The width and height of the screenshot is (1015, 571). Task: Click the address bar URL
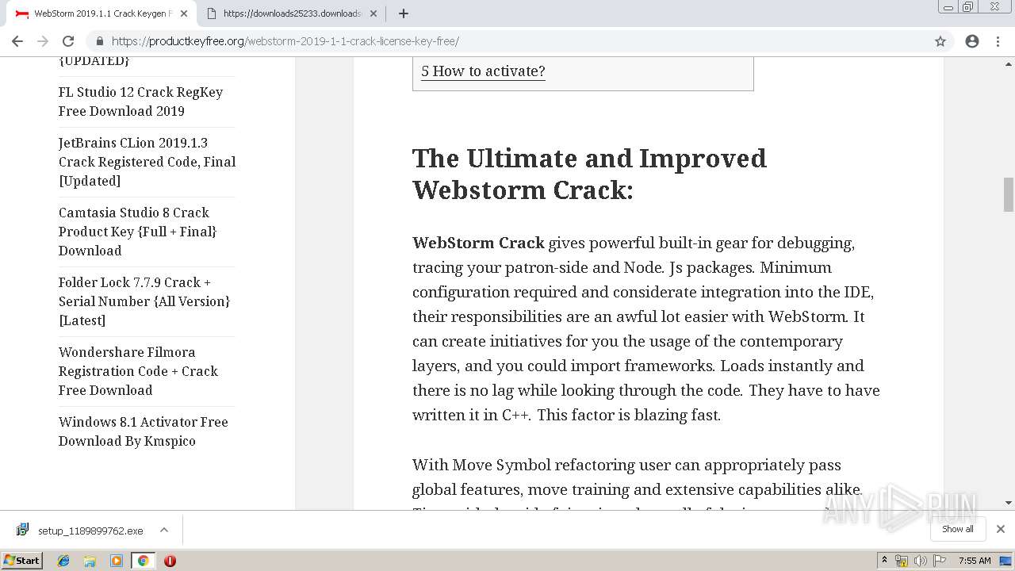click(285, 41)
